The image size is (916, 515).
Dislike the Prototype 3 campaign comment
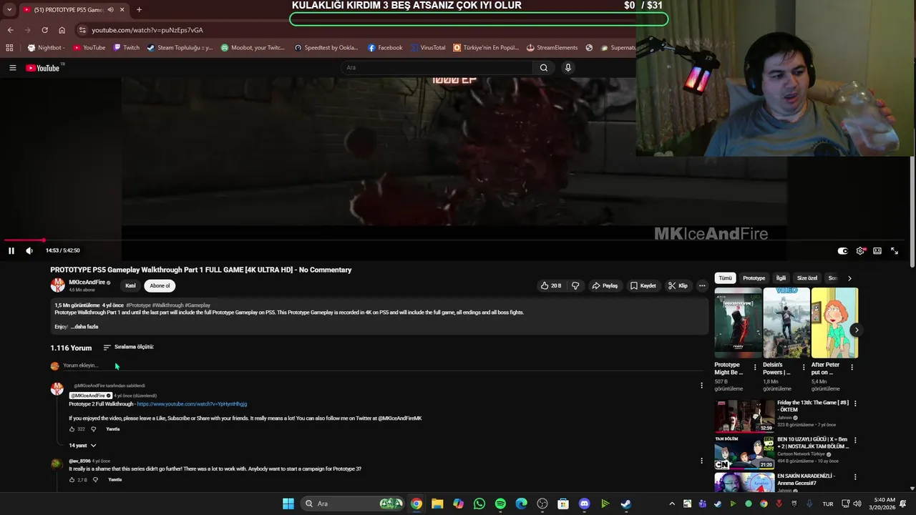coord(95,480)
